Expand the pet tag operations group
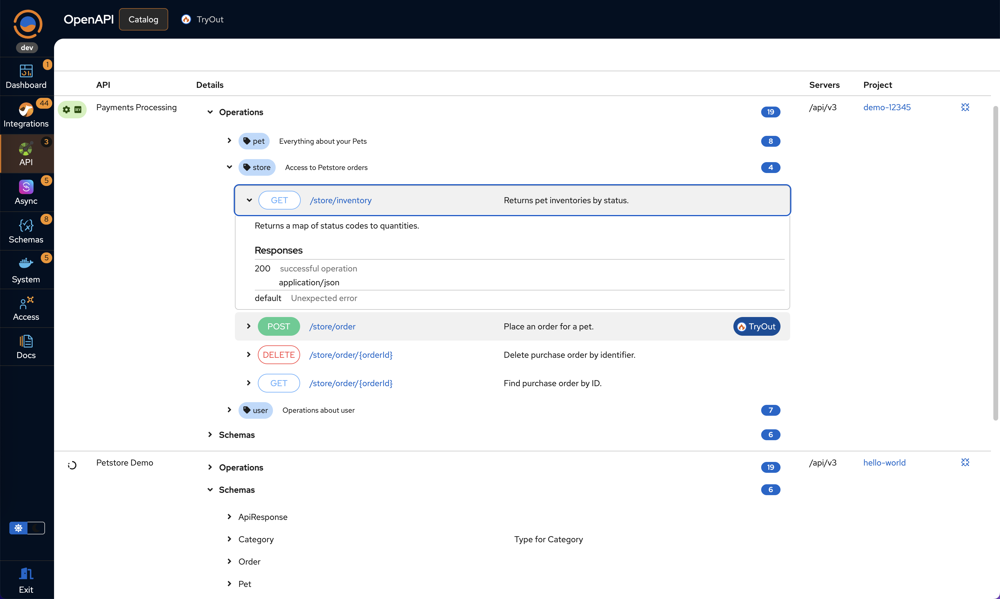The height and width of the screenshot is (599, 1000). 229,141
